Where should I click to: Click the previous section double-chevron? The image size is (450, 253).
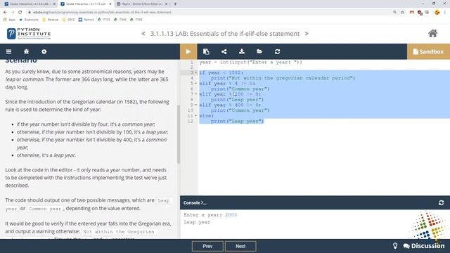143,34
